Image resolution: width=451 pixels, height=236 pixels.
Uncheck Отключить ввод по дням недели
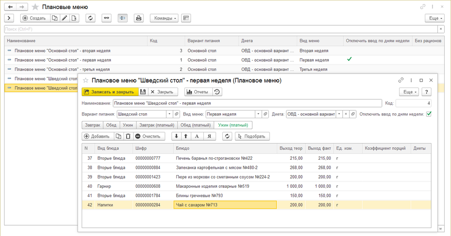point(429,114)
